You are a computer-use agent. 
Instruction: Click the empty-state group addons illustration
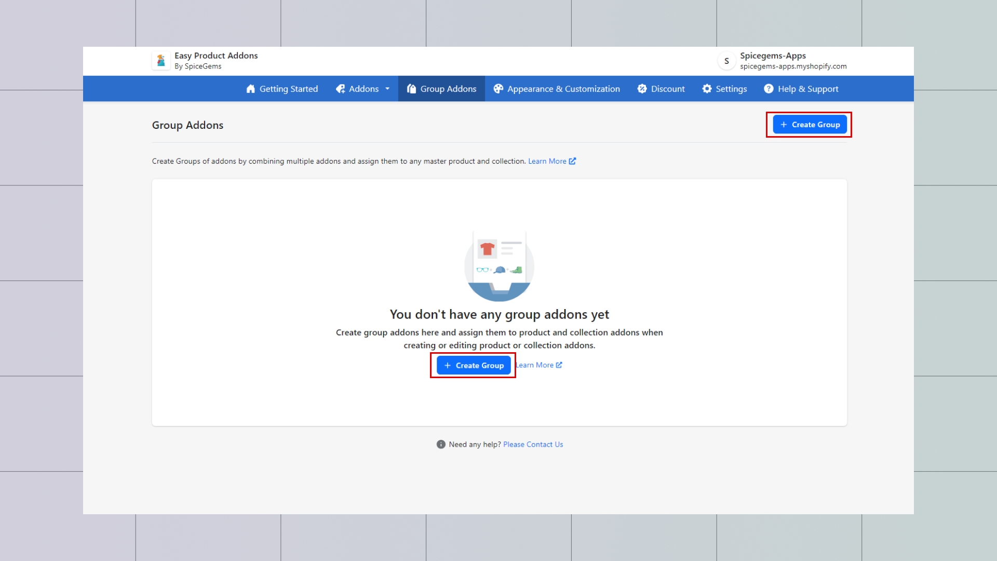(499, 266)
